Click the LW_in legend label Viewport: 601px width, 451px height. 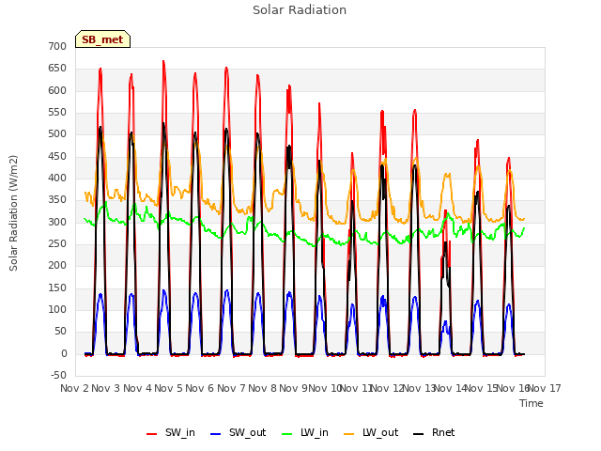(x=315, y=432)
